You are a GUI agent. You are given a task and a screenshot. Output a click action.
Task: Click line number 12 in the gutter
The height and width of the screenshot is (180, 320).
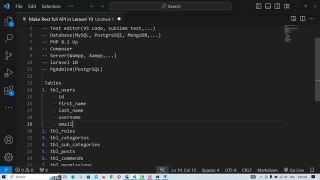click(x=29, y=76)
